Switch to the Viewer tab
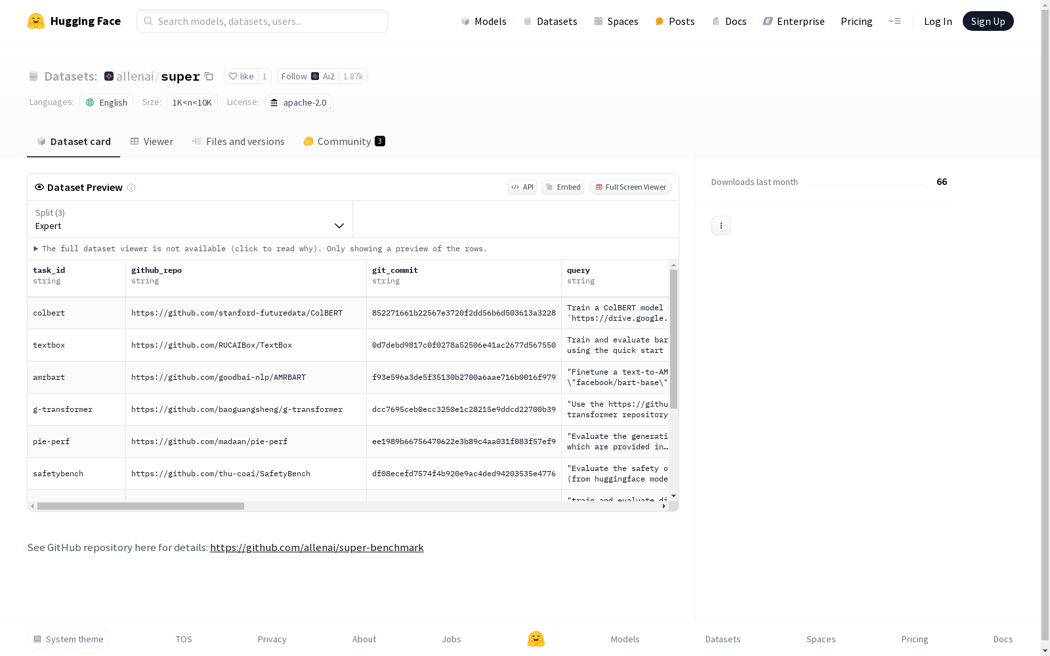This screenshot has width=1050, height=656. point(152,142)
